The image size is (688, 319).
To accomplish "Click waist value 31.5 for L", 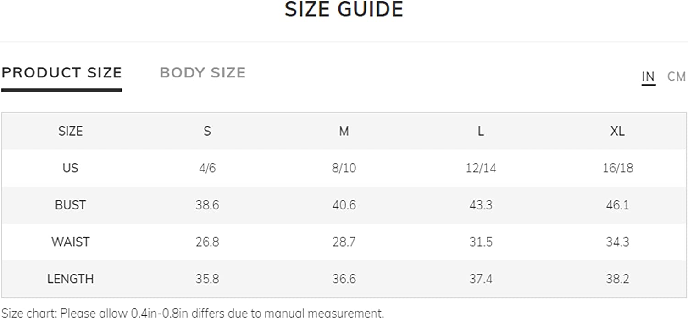I will click(x=481, y=242).
